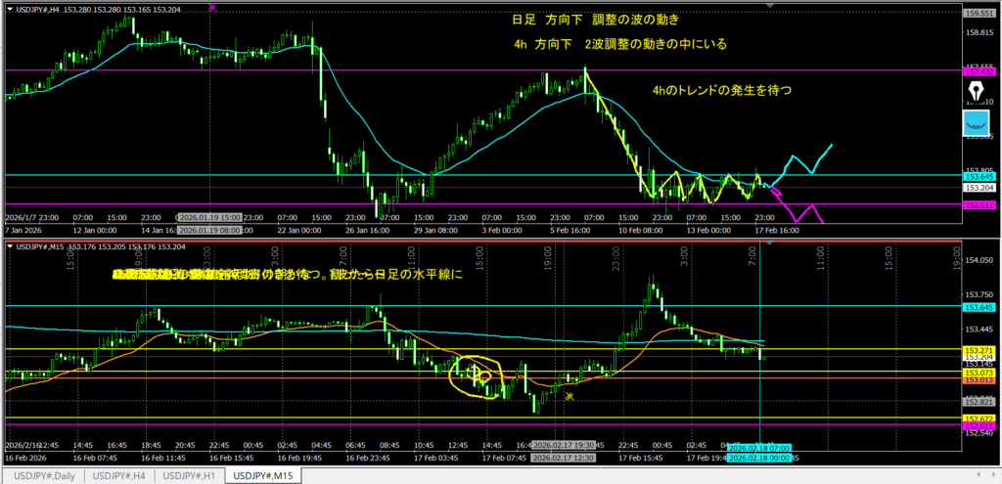1002x484 pixels.
Task: Switch to the USDJPY#,H1 tab
Action: click(191, 475)
